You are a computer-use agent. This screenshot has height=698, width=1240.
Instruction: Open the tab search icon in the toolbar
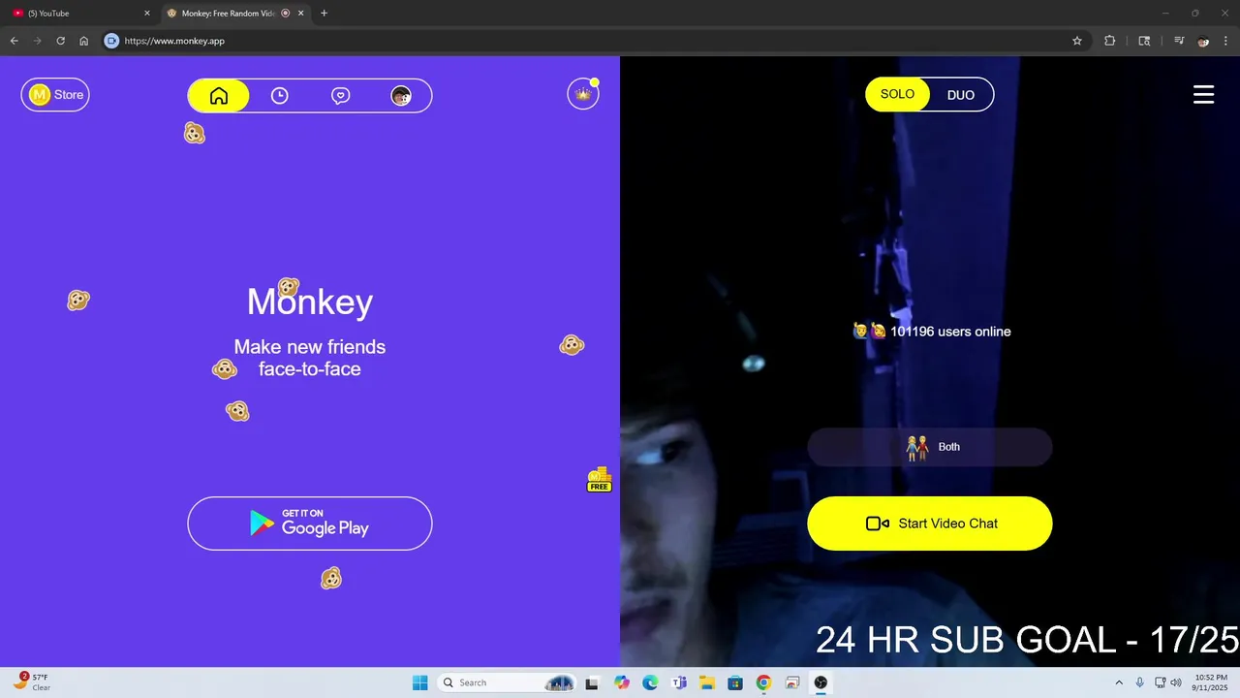(x=1144, y=41)
